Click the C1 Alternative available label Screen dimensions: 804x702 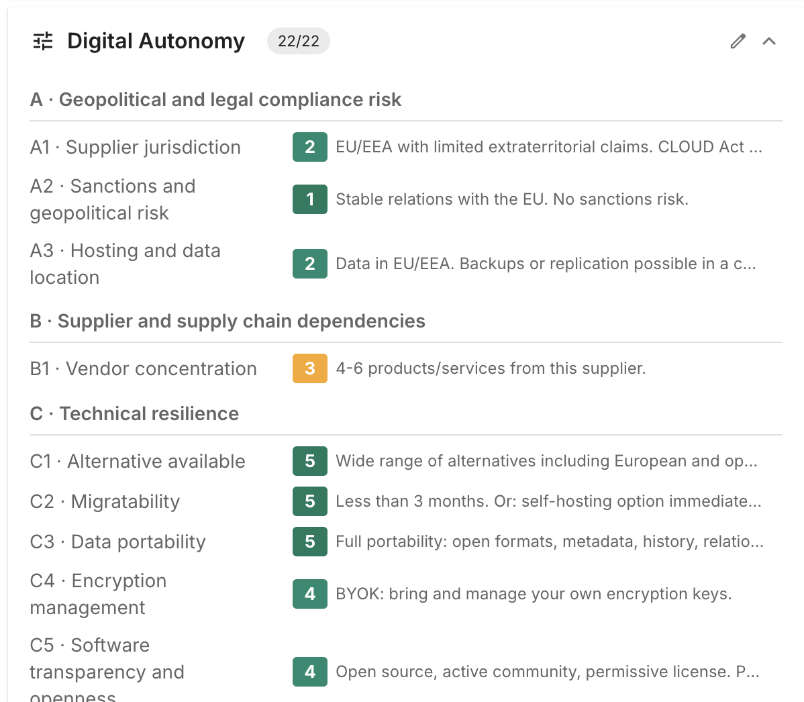(138, 462)
